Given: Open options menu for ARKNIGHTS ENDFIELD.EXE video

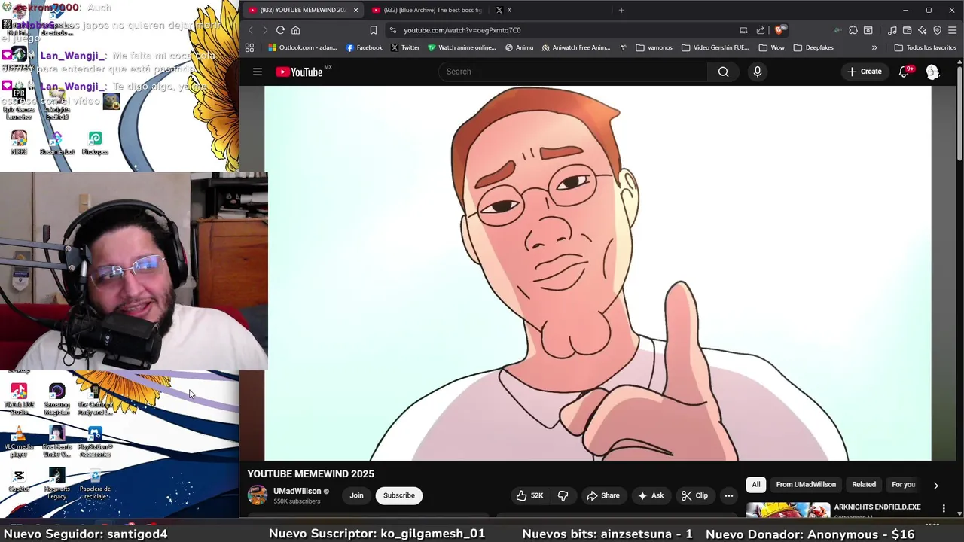Looking at the screenshot, I should click(x=944, y=509).
